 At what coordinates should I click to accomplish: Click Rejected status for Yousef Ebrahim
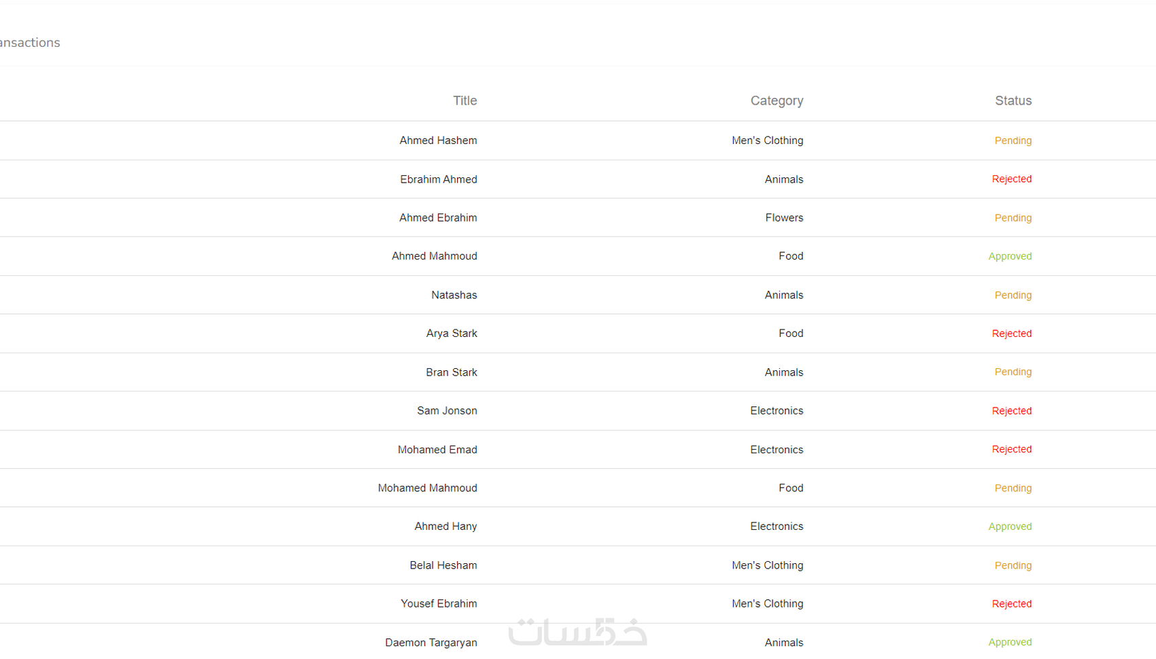[x=1011, y=604]
